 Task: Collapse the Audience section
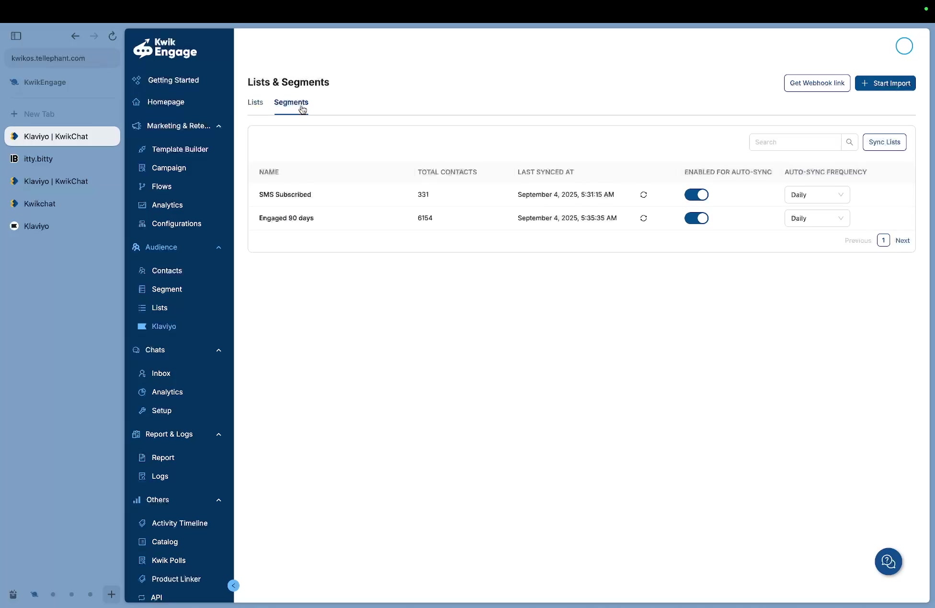coord(219,248)
